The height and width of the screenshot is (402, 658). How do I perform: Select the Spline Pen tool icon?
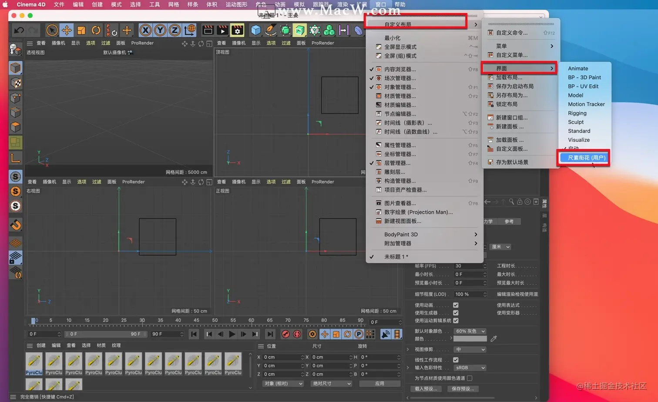[x=271, y=30]
